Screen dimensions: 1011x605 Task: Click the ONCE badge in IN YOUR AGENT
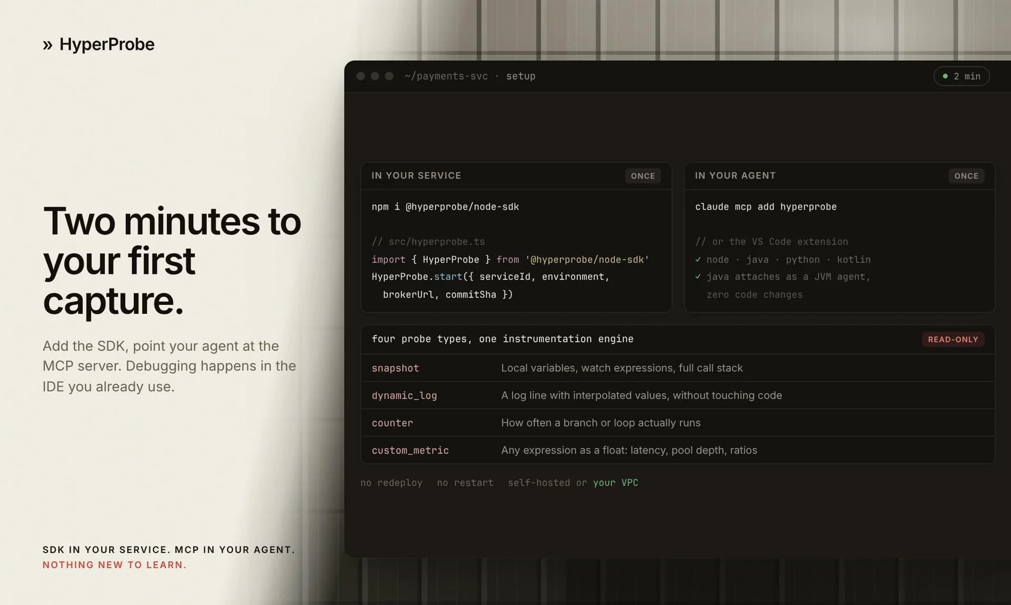(966, 176)
